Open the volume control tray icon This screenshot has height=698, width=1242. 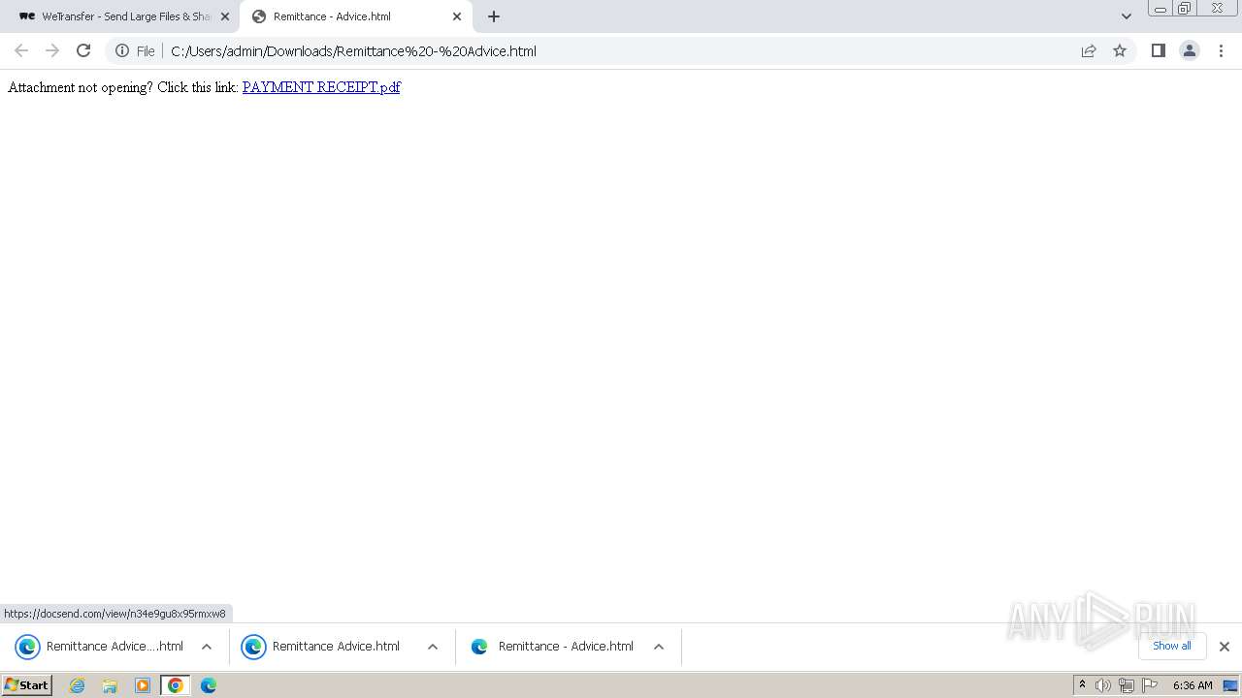point(1103,685)
